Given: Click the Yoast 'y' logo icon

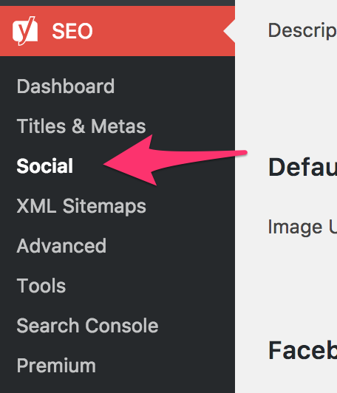Looking at the screenshot, I should (x=25, y=31).
